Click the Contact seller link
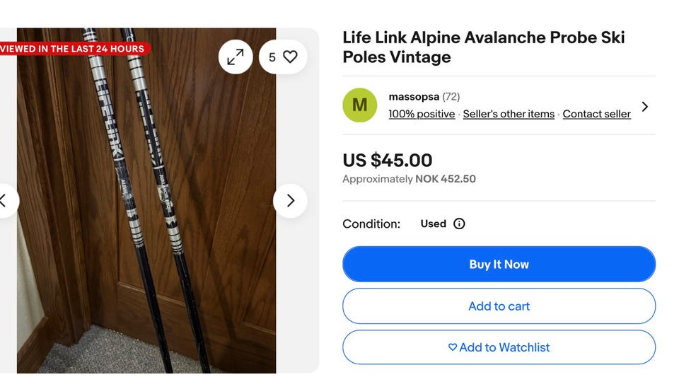This screenshot has height=377, width=679. [x=596, y=114]
